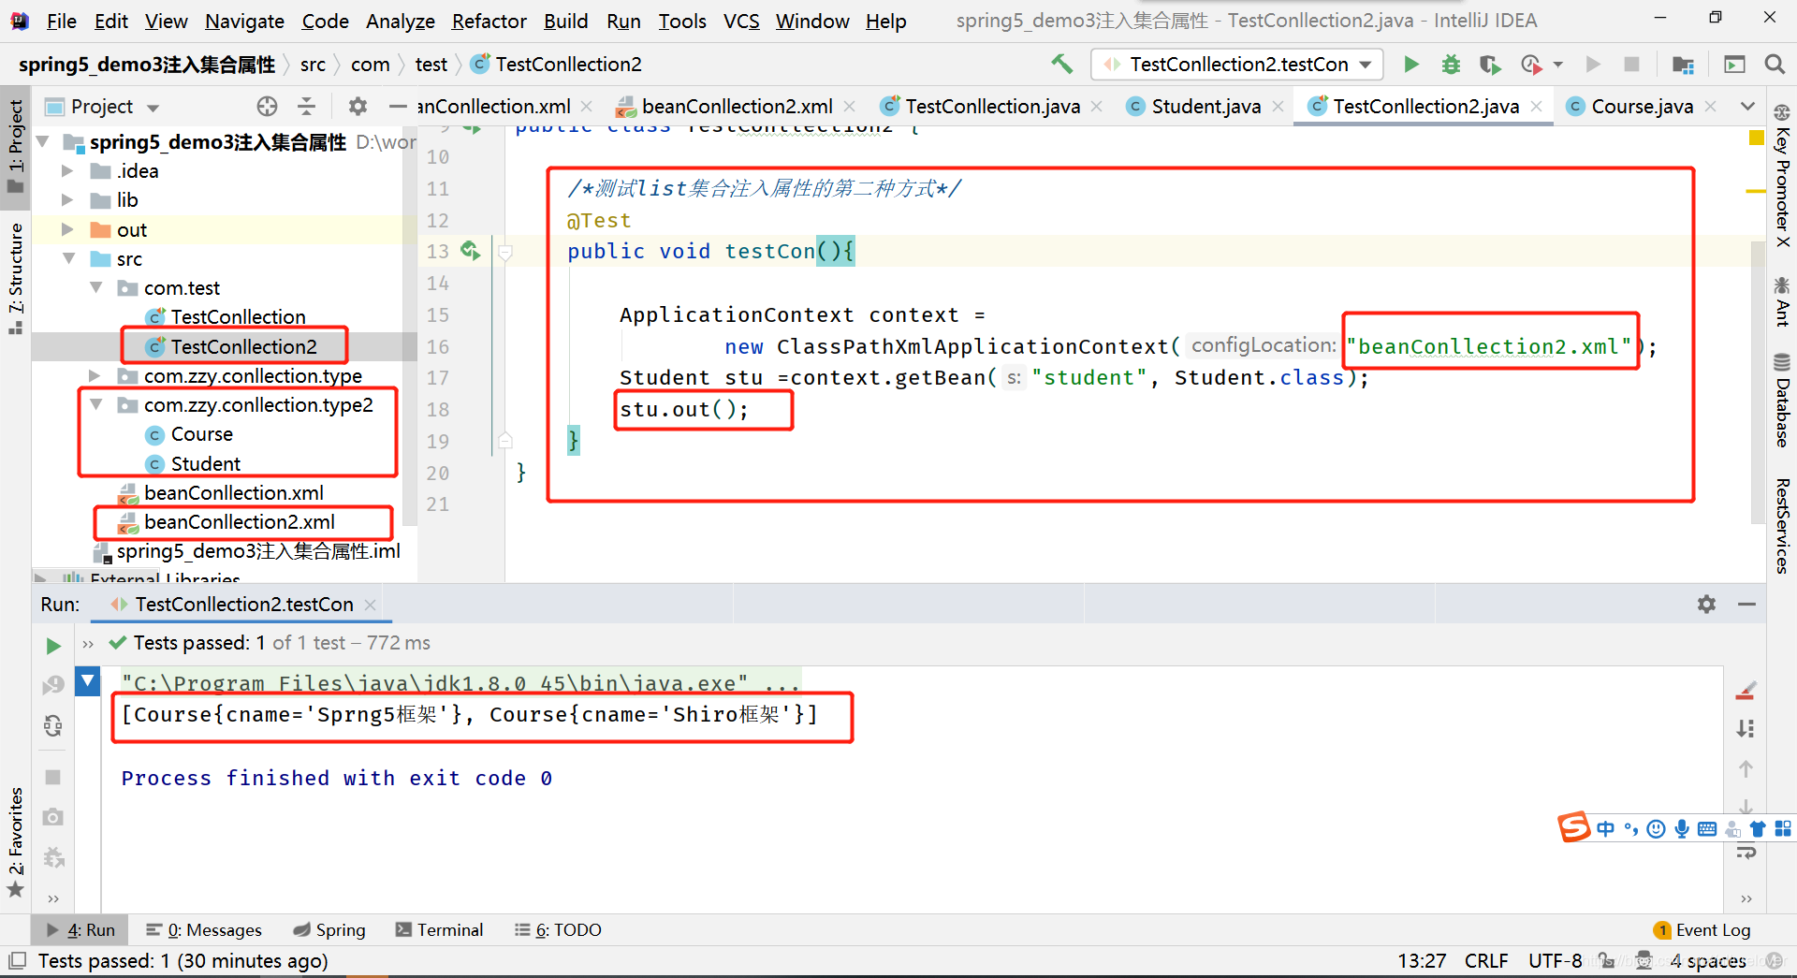Select Course class in project tree
Viewport: 1797px width, 978px height.
click(201, 434)
